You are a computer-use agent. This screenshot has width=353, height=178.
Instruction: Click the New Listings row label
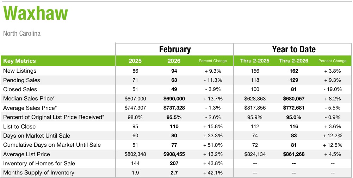[x=19, y=71]
